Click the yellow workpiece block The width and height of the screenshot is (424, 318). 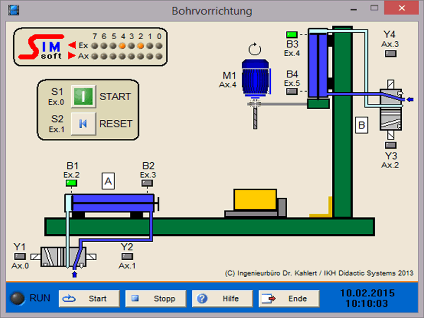[x=255, y=200]
